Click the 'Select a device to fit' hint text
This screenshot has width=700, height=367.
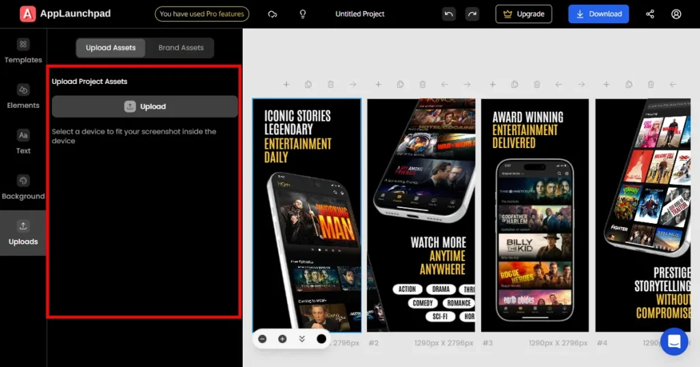tap(134, 136)
